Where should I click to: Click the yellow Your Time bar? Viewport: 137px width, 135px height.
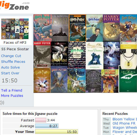click(56, 132)
